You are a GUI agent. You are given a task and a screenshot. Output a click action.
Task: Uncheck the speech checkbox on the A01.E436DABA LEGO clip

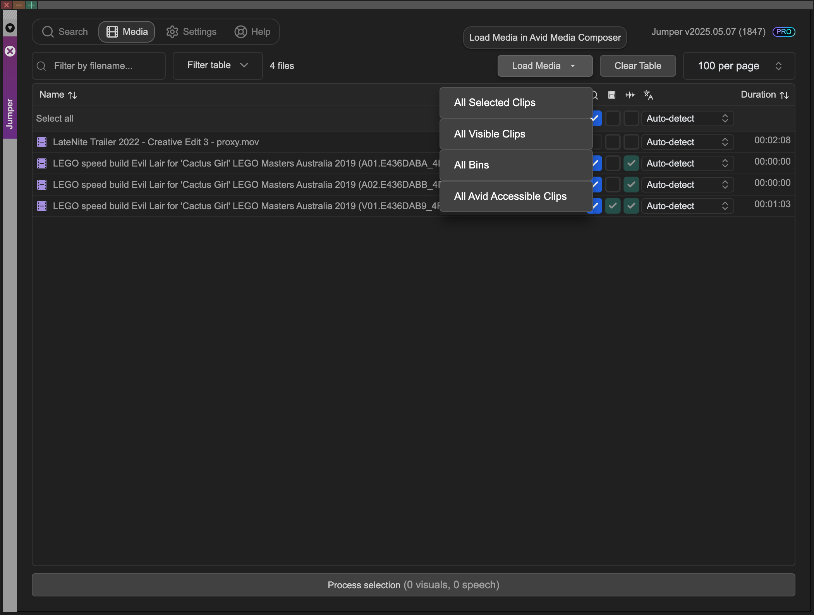(631, 163)
